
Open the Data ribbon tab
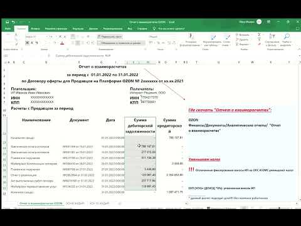pos(93,29)
